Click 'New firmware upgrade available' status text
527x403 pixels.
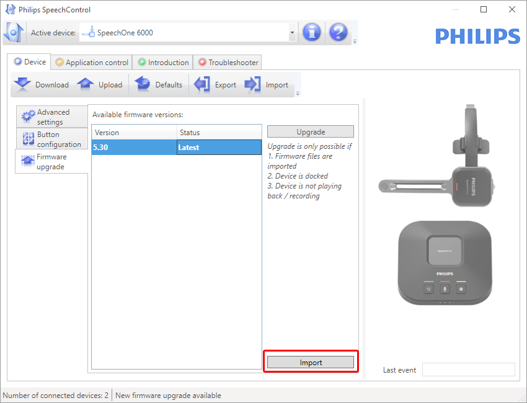click(168, 396)
